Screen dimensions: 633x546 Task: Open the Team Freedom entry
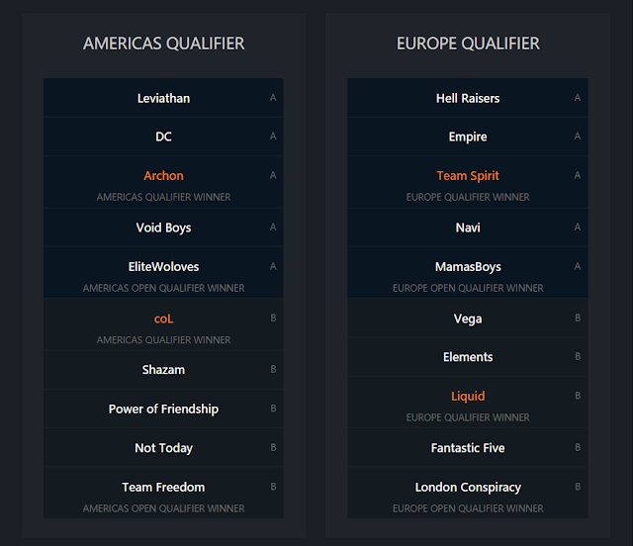pos(163,487)
